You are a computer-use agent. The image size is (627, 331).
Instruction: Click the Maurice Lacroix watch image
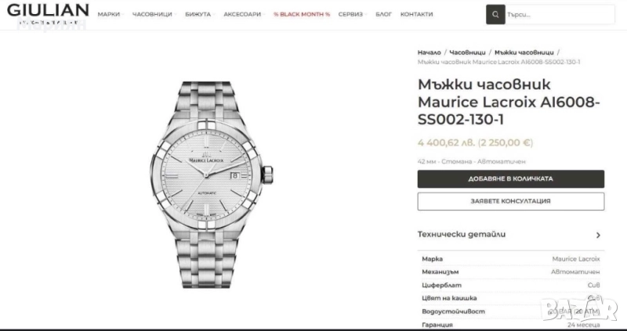coord(212,185)
